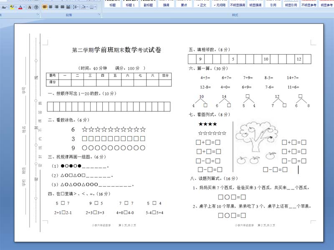Screen dimensions: 334x250
Task: Click the equation 4+5=
Action: coord(205,78)
